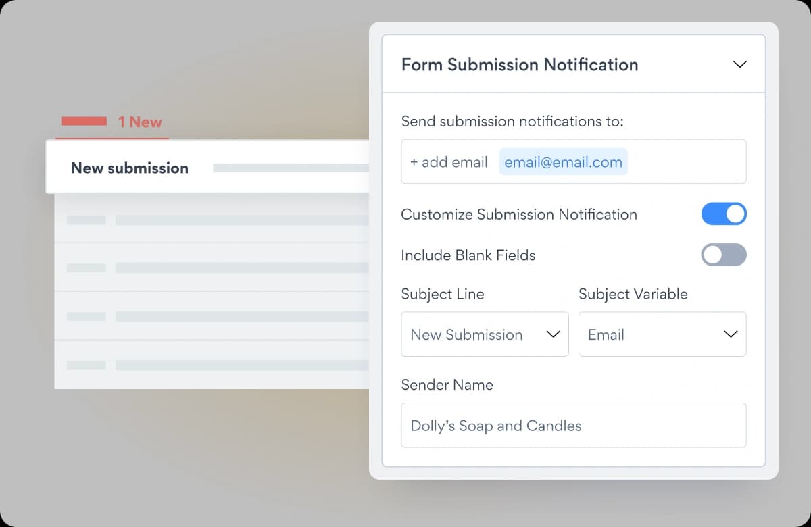Click the Include Blank Fields label
This screenshot has height=527, width=811.
coord(468,255)
